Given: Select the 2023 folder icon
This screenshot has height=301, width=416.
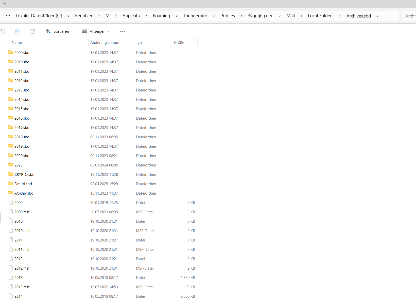Looking at the screenshot, I should coord(11,165).
